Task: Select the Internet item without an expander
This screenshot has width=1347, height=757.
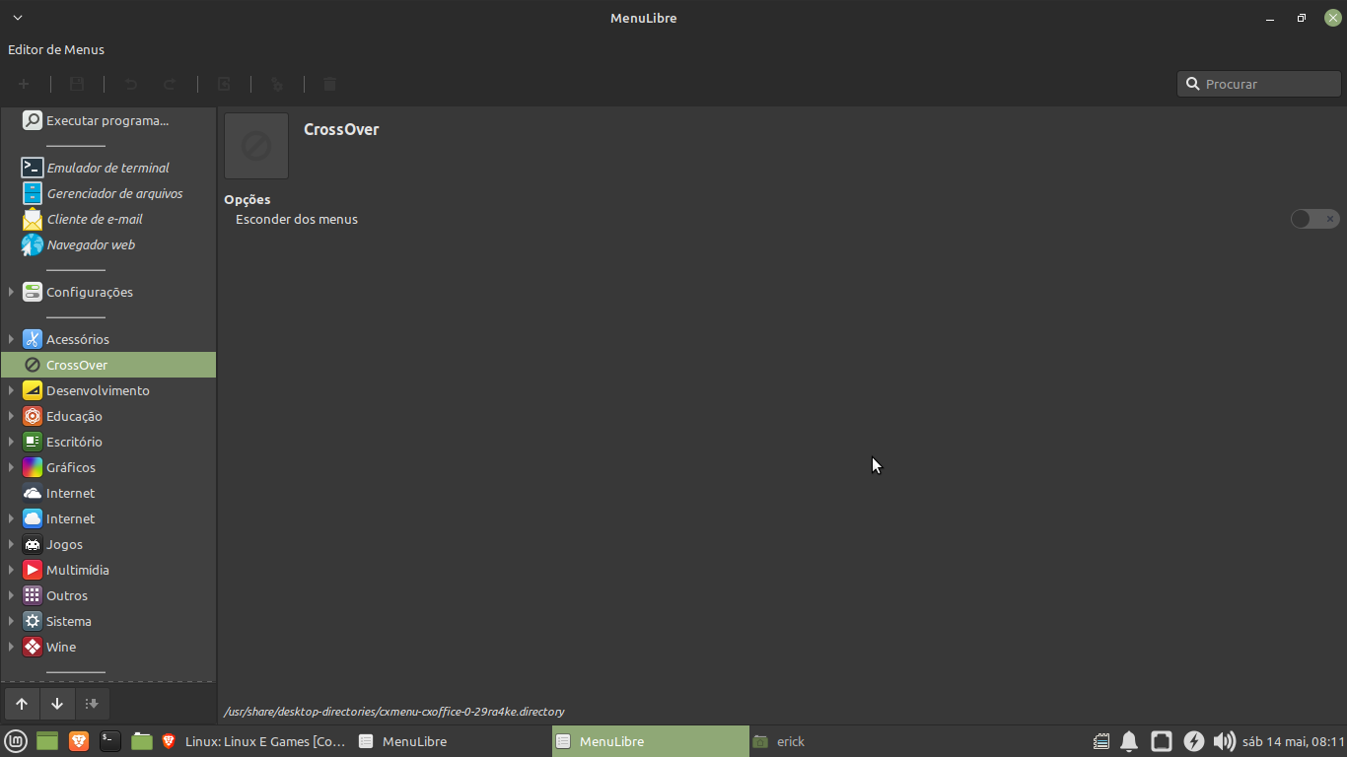Action: [x=108, y=493]
